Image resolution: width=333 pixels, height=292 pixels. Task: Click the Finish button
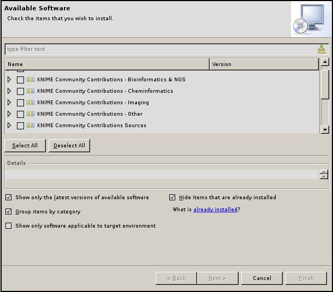(306, 278)
